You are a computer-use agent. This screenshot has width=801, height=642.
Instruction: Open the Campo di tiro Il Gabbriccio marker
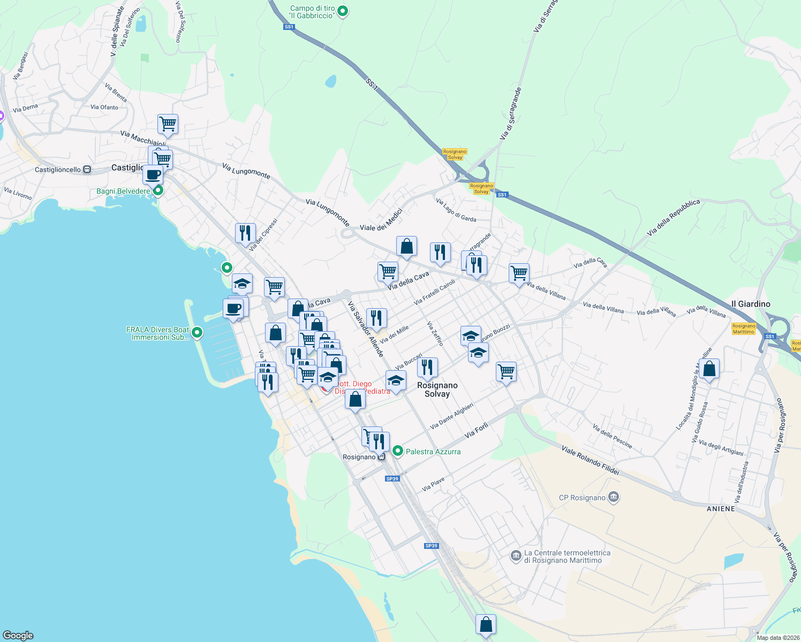tap(342, 11)
